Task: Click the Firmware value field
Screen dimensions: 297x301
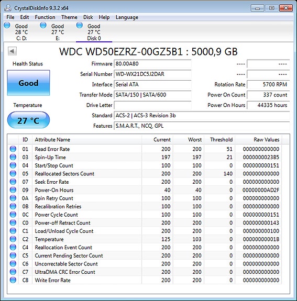Action: pyautogui.click(x=152, y=64)
